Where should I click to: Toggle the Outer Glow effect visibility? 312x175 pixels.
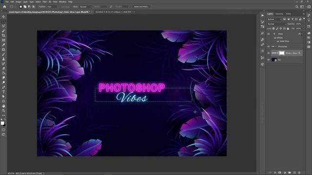[x=278, y=41]
